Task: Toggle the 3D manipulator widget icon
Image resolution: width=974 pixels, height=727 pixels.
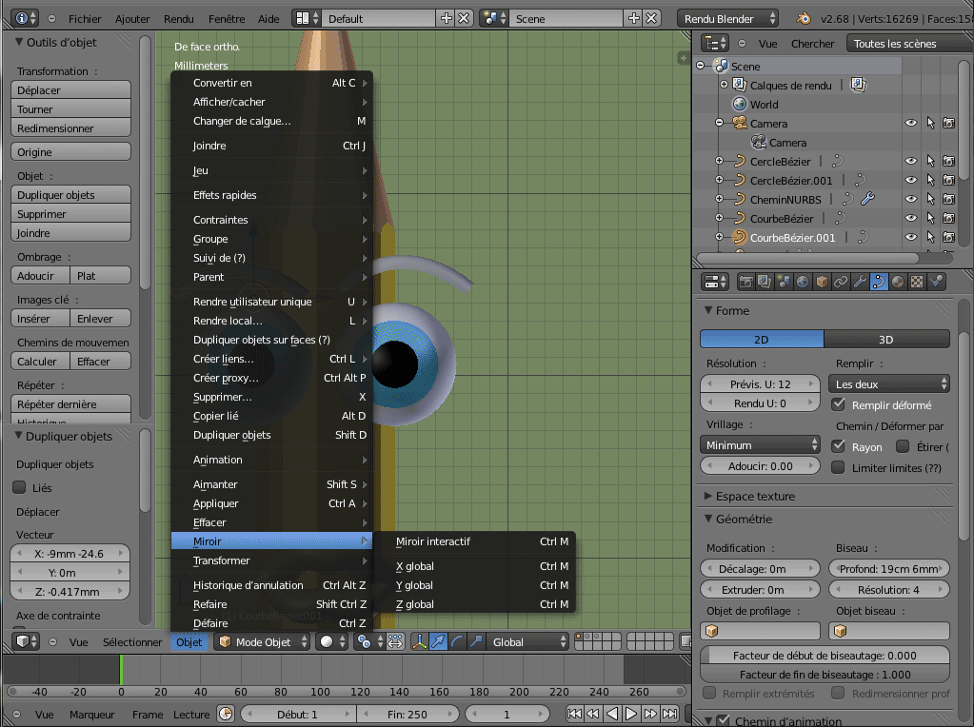Action: tap(419, 641)
